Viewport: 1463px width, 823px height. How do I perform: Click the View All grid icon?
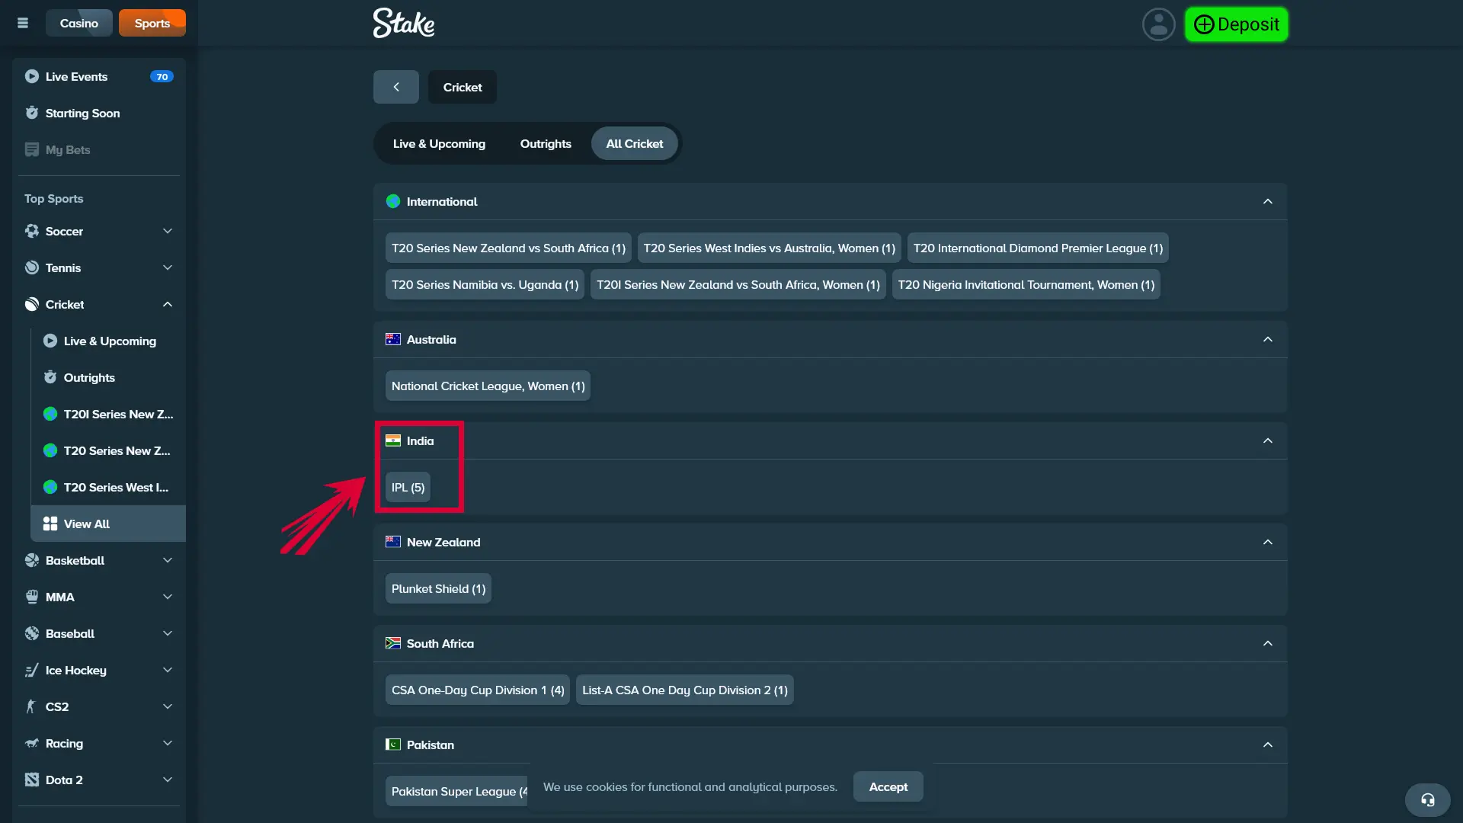click(50, 524)
